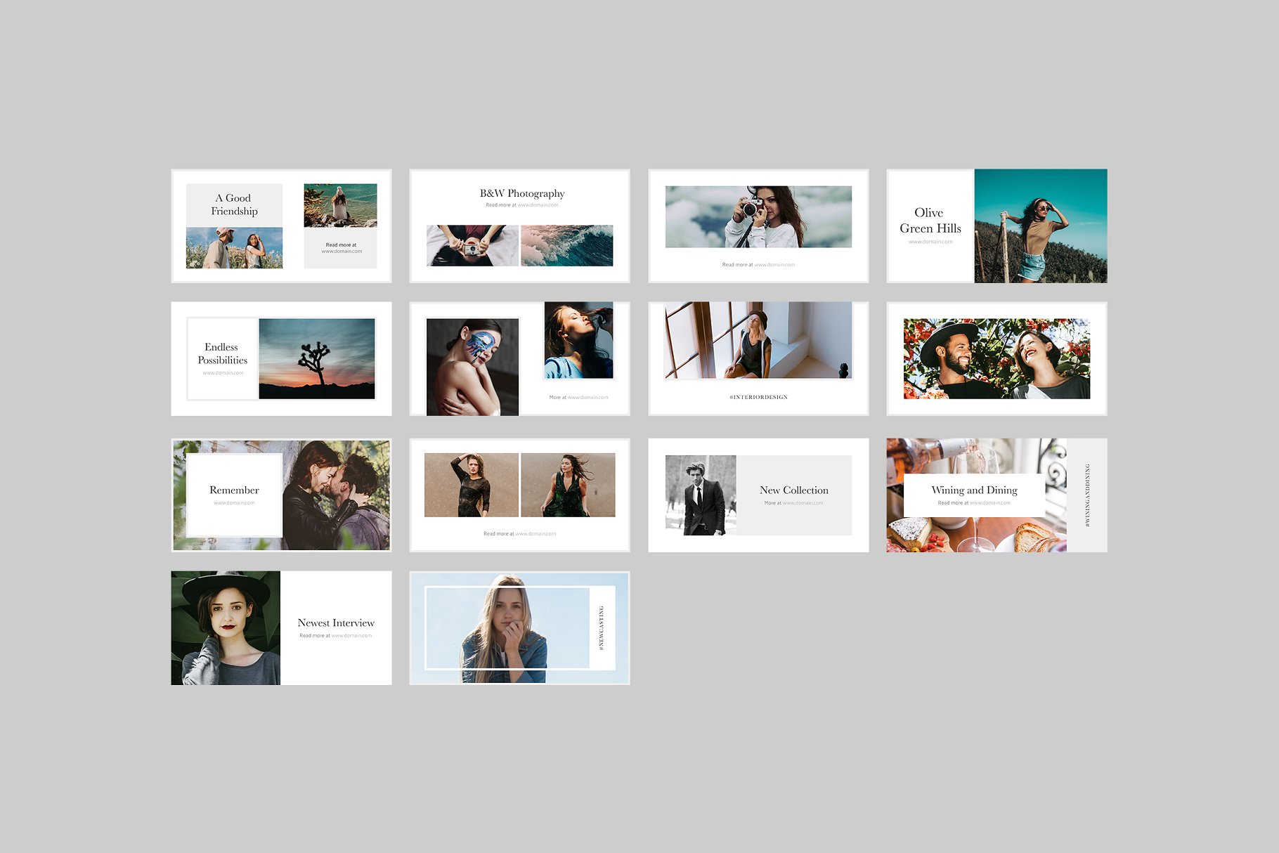
Task: Open www.domain.com link under Olive Green Hills
Action: (x=930, y=242)
